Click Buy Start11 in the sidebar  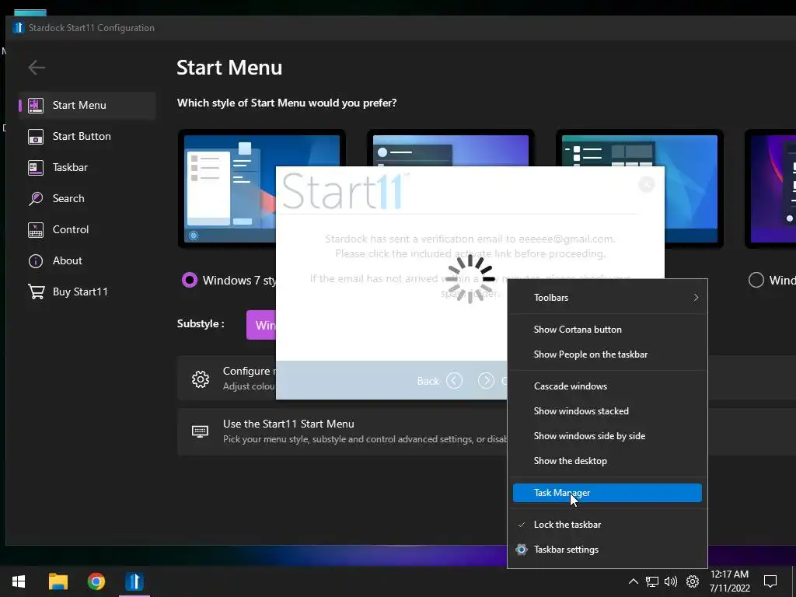(87, 292)
